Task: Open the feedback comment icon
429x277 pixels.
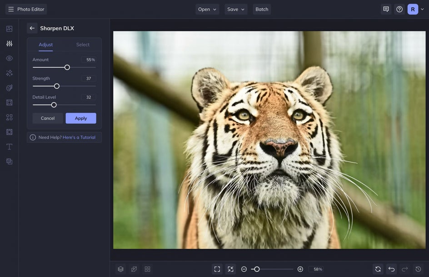Action: click(x=386, y=9)
